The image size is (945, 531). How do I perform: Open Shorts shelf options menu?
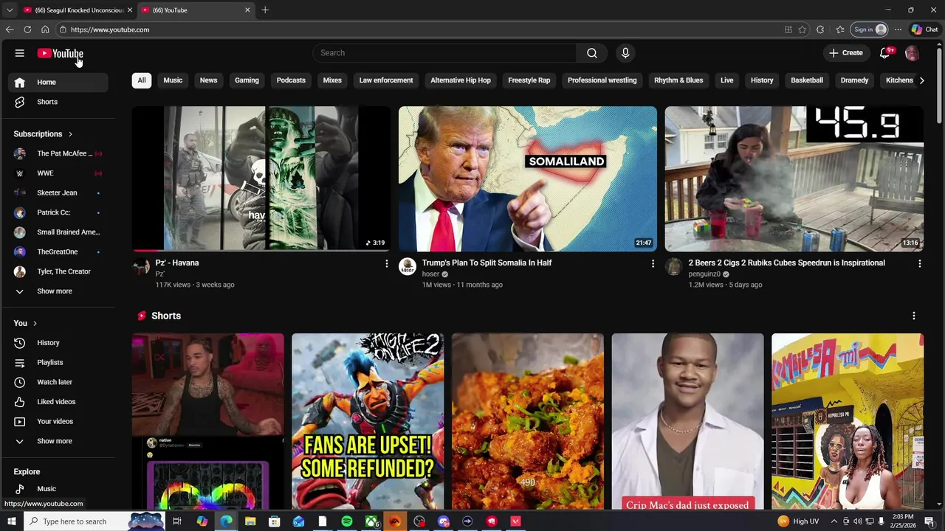coord(913,316)
